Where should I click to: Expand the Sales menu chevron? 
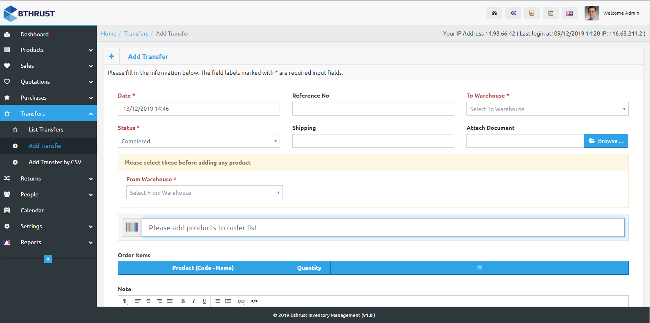point(91,66)
